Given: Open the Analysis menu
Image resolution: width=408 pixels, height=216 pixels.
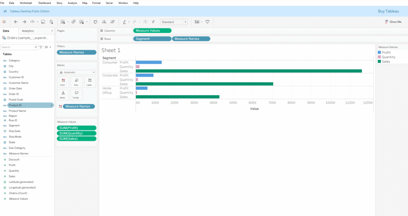Looking at the screenshot, I should coord(72,3).
